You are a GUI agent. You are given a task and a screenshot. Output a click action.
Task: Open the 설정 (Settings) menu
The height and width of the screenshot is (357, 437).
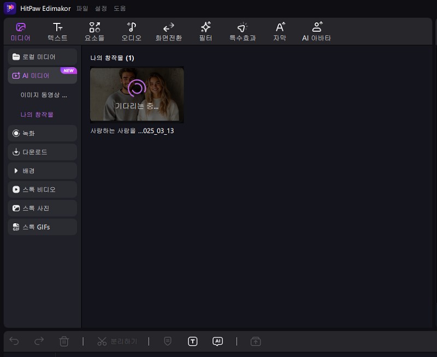coord(101,9)
